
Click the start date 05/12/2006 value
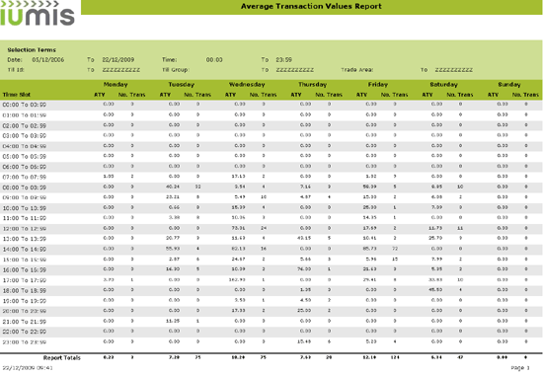point(48,59)
